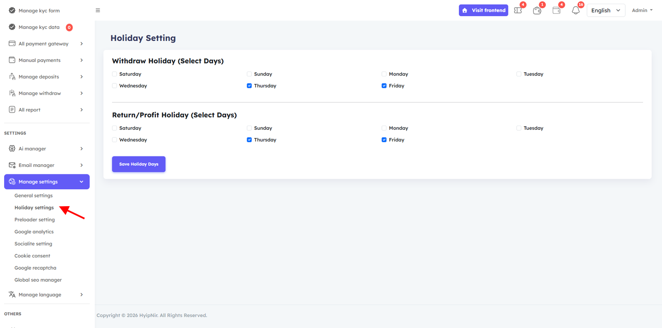Click the hamburger menu toggle icon
This screenshot has width=662, height=328.
click(x=98, y=10)
